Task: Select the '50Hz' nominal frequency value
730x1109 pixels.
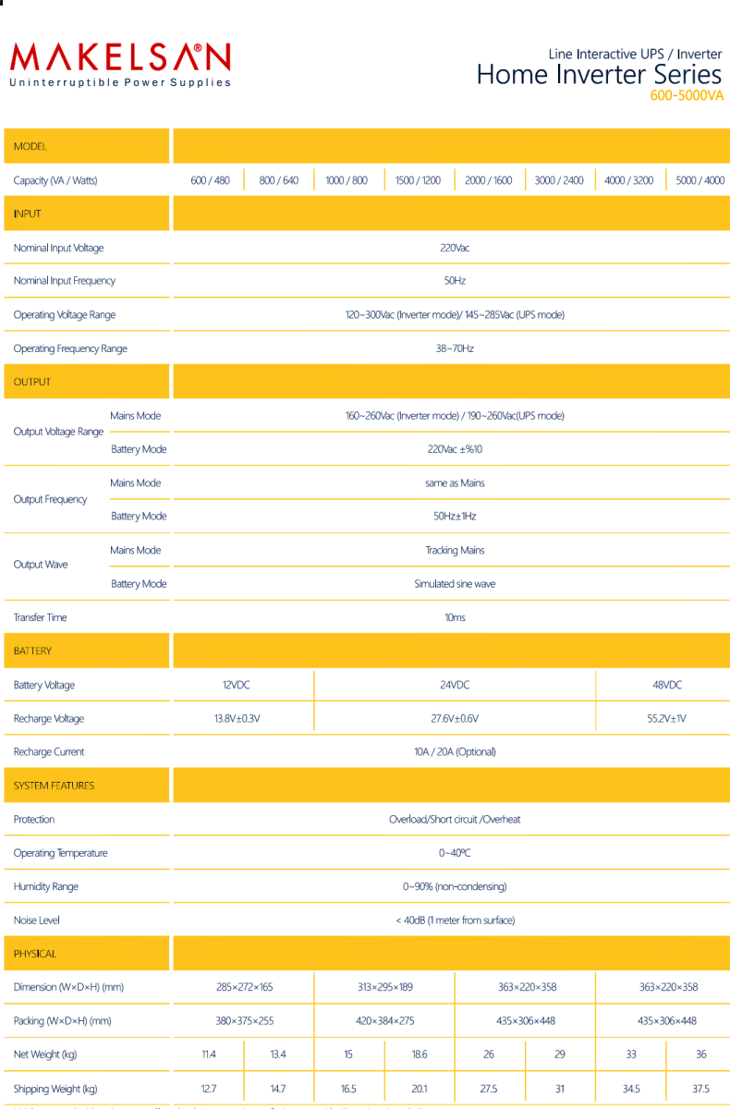Action: pos(455,281)
